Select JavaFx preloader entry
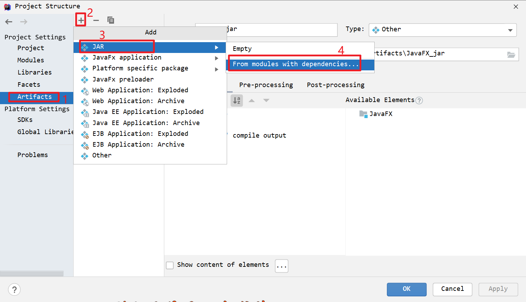This screenshot has width=526, height=302. click(x=150, y=79)
